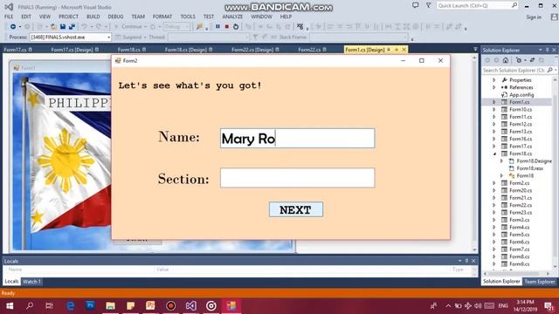Screen dimensions: 559x314
Task: Expand the Form10.cs tree node
Action: click(494, 110)
